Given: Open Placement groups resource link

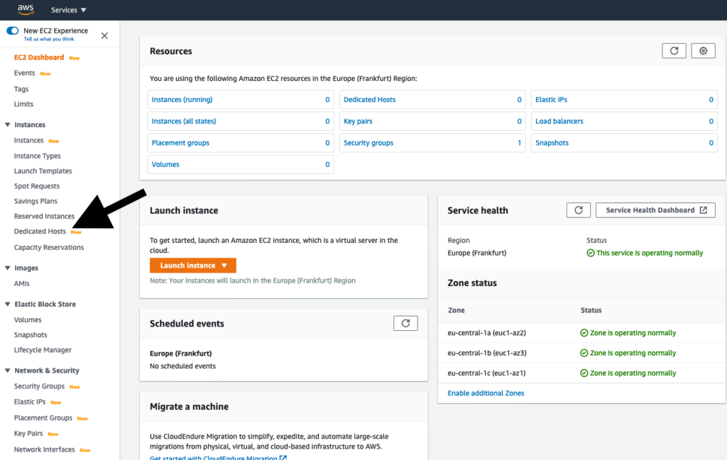Looking at the screenshot, I should click(x=180, y=143).
